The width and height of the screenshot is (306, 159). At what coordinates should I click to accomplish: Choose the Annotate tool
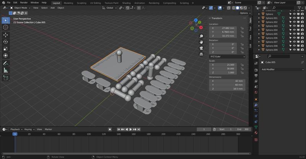click(x=5, y=63)
